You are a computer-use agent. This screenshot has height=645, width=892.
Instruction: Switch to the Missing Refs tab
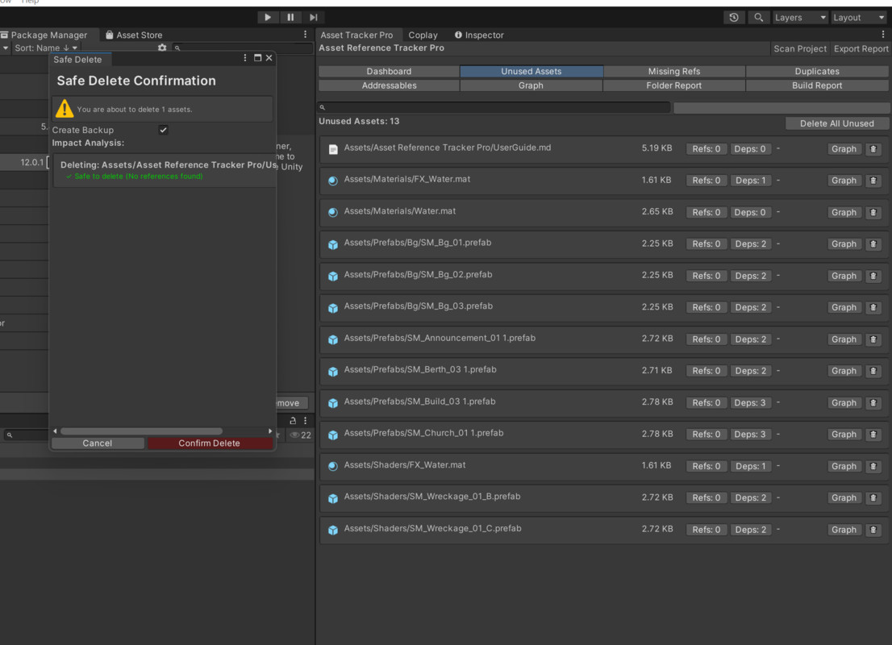pos(673,71)
